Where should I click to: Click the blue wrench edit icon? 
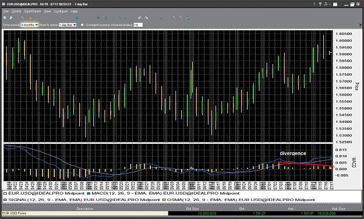23,17
